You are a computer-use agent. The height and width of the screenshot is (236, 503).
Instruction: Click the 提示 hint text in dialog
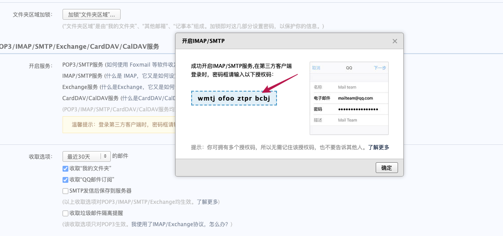pyautogui.click(x=279, y=147)
